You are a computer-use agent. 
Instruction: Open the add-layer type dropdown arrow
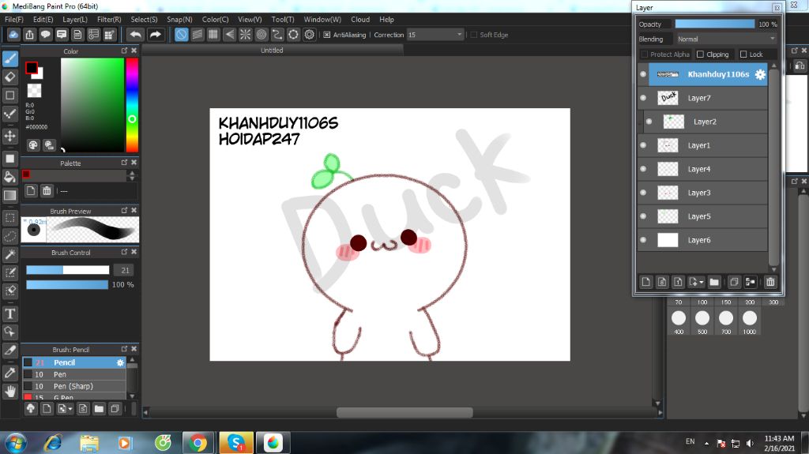click(702, 282)
